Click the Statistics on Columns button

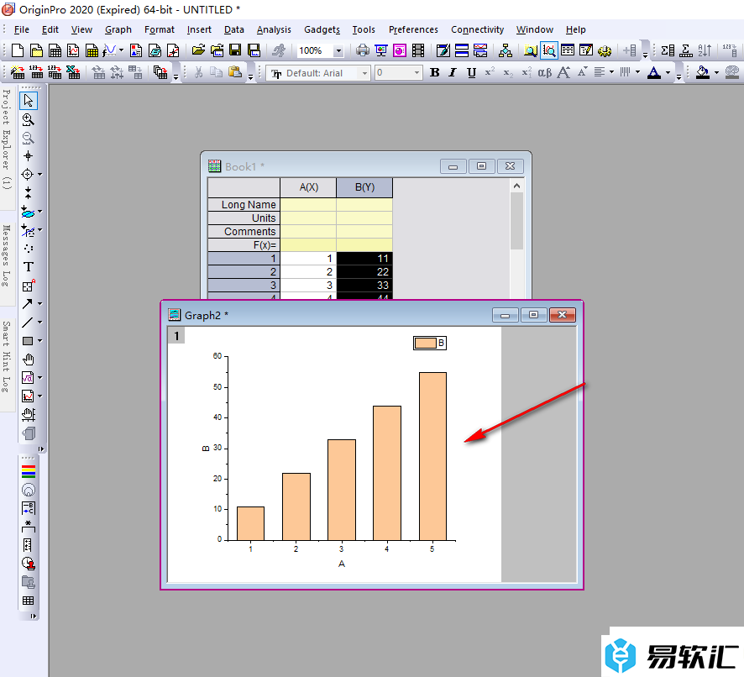pos(668,50)
